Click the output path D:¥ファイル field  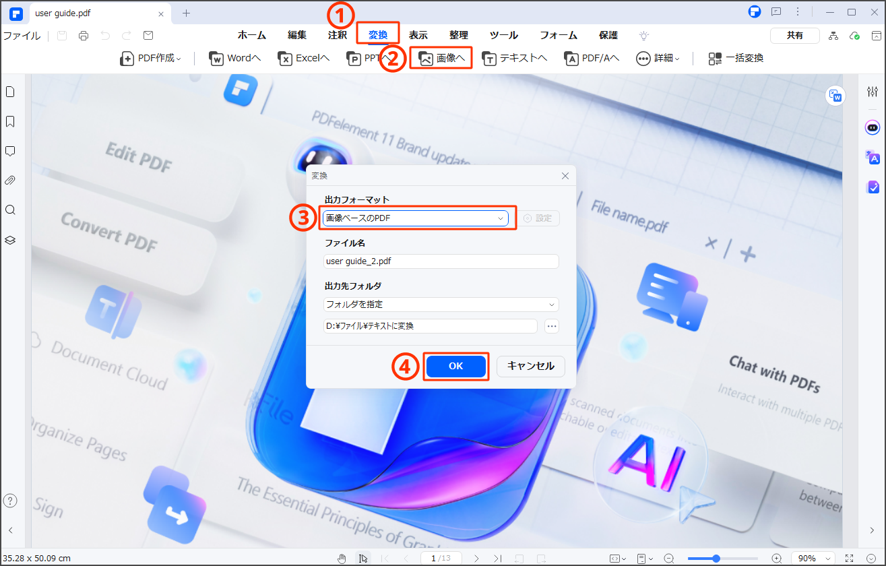click(431, 326)
